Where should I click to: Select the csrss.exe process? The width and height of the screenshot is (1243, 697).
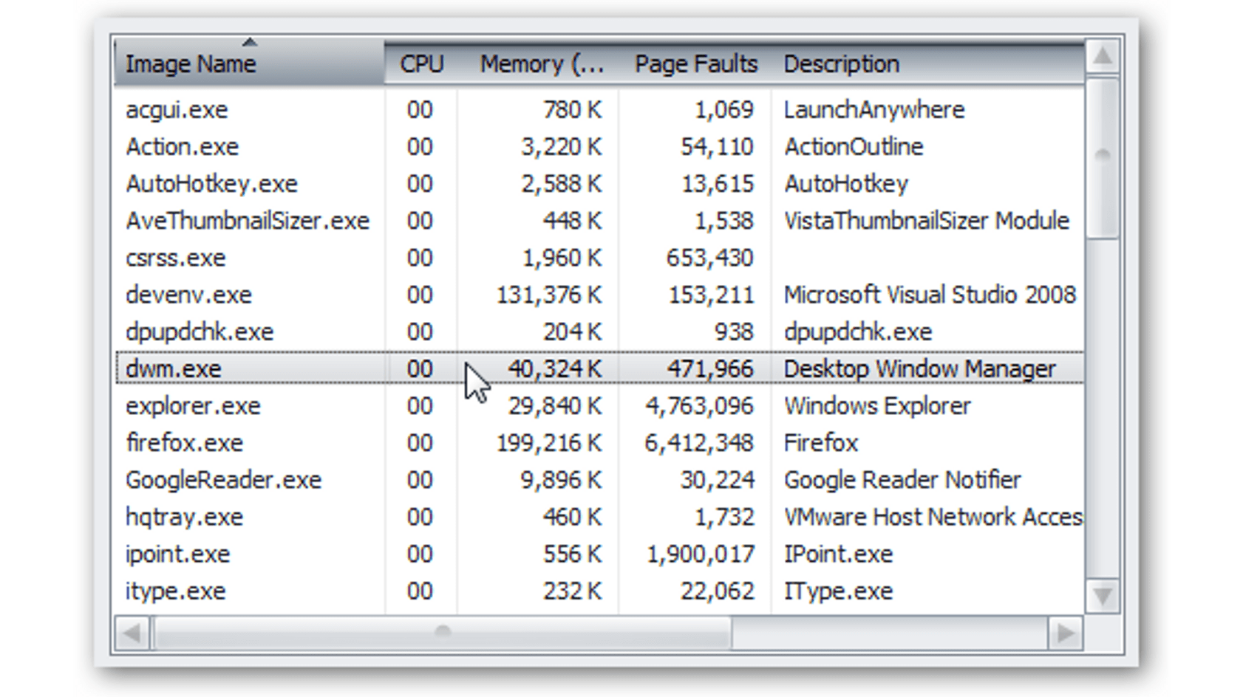coord(175,258)
